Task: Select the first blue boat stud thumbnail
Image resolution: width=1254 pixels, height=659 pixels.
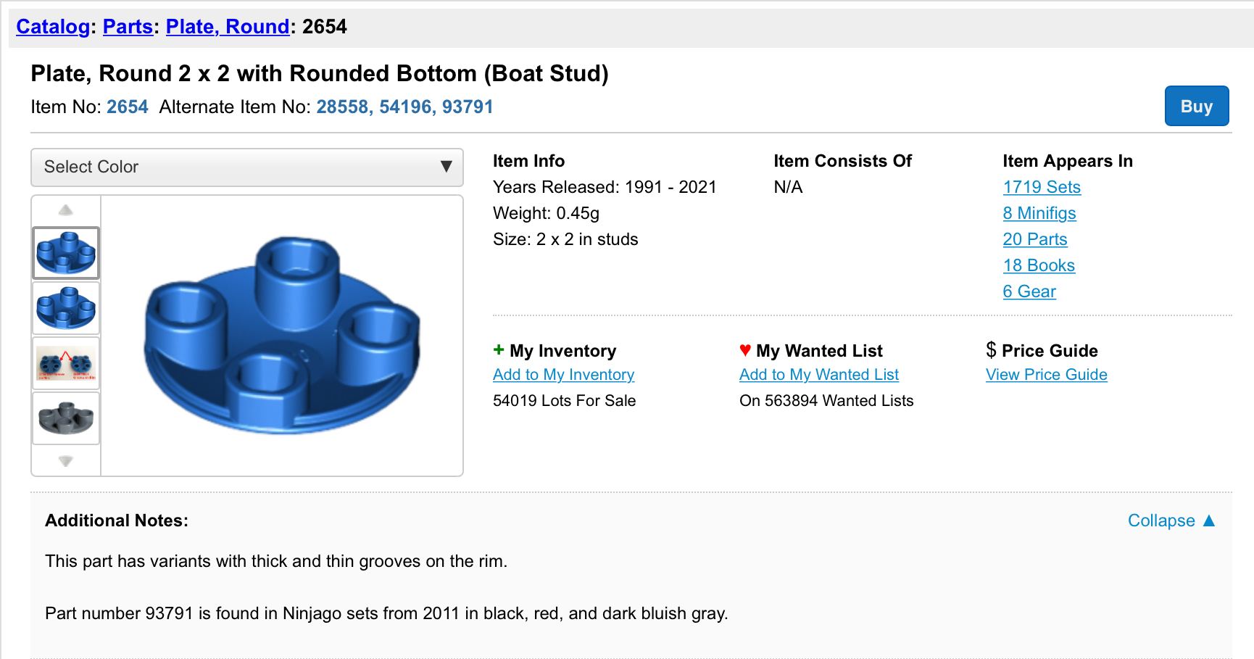Action: (66, 253)
